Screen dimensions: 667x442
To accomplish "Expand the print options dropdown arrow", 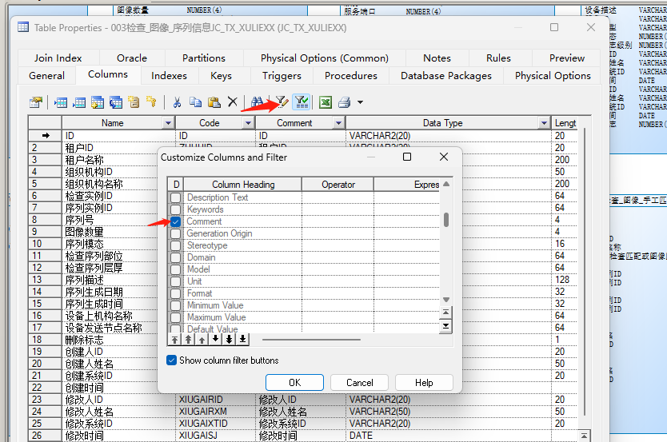I will (x=360, y=102).
